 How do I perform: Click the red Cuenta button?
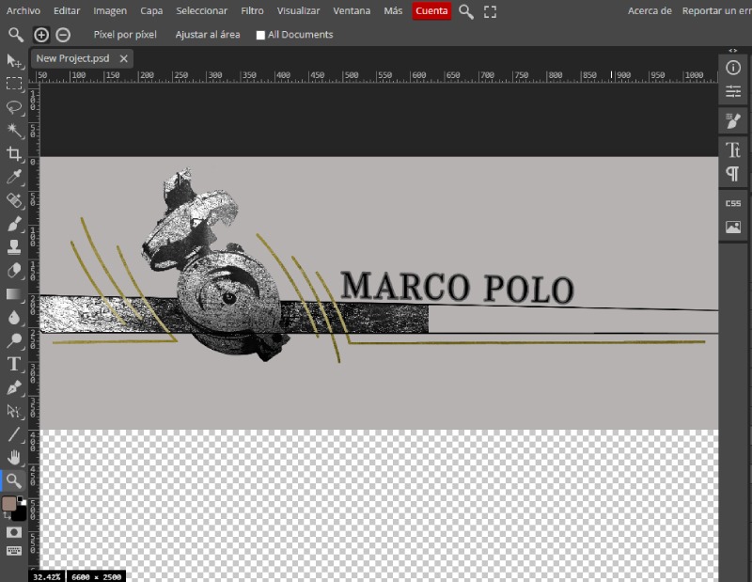coord(431,11)
